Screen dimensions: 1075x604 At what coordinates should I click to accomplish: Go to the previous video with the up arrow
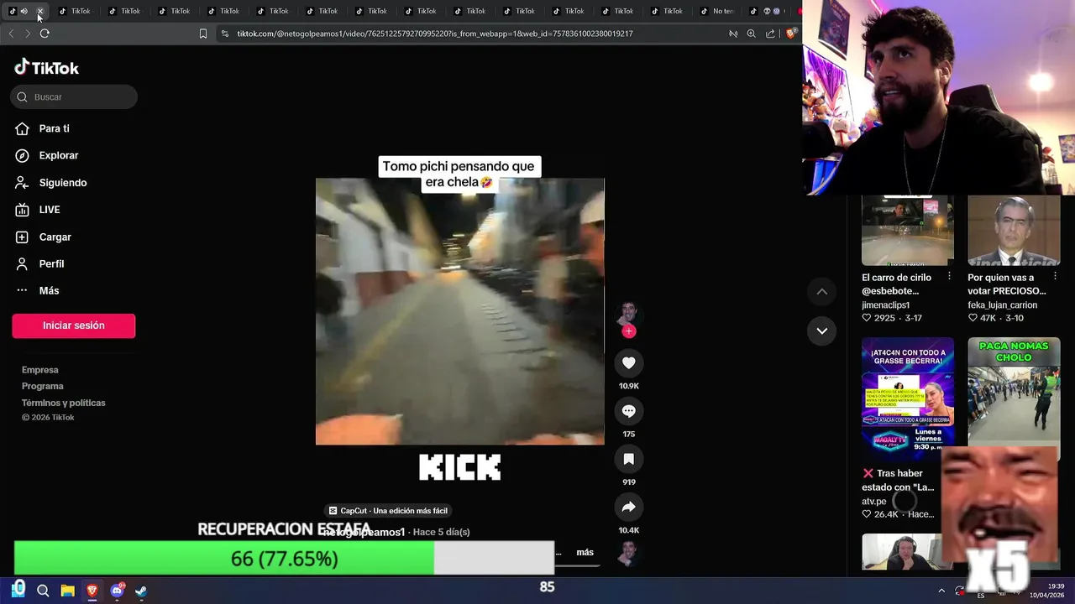[822, 291]
